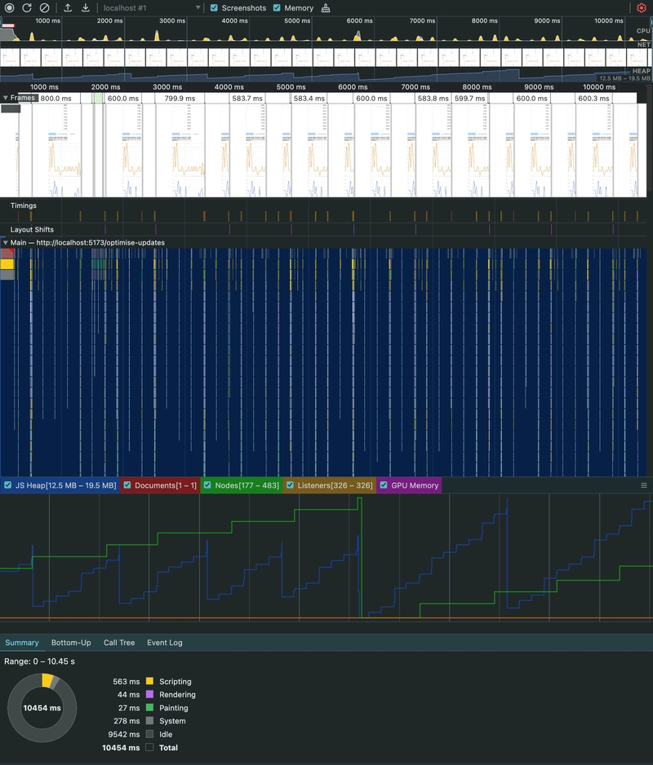Uncheck the Screenshots checkbox
This screenshot has width=653, height=765.
[x=214, y=8]
